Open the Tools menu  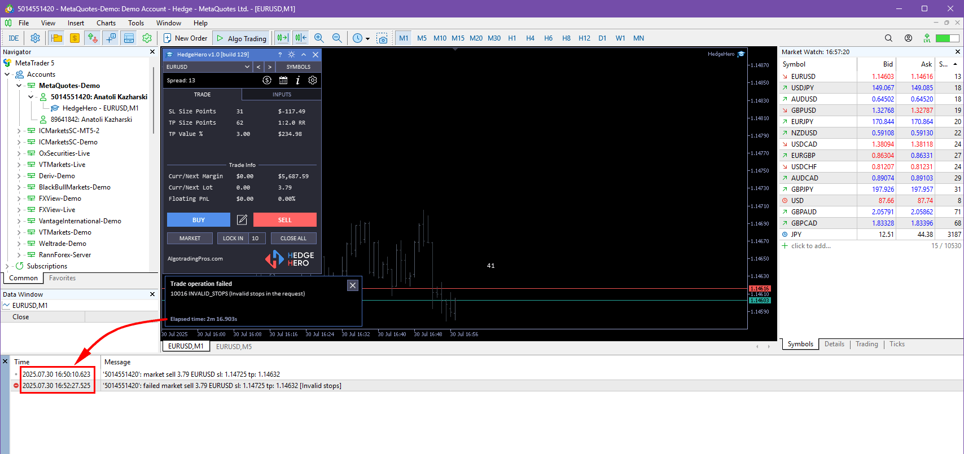[136, 23]
